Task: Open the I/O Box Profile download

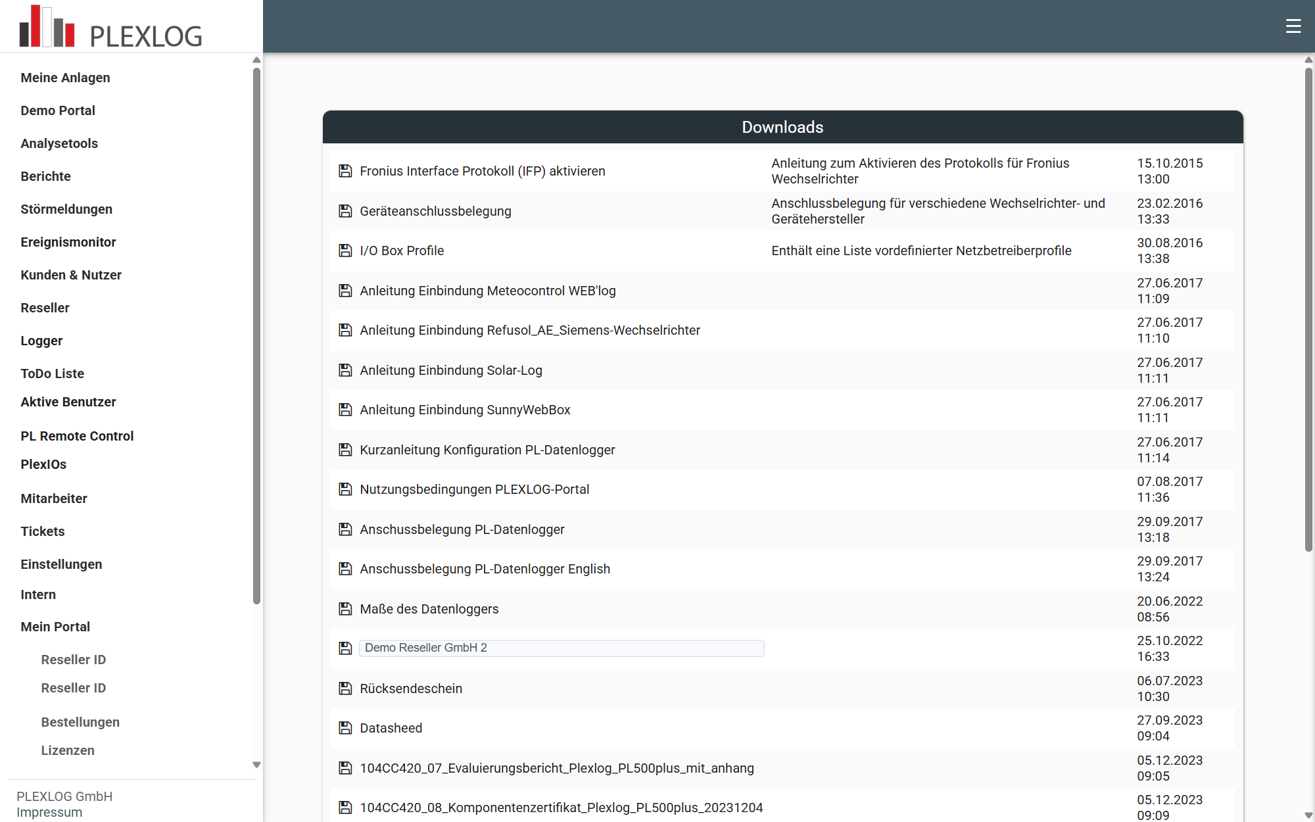Action: [402, 251]
